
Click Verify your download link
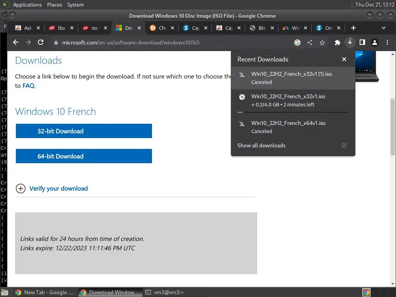pos(59,188)
